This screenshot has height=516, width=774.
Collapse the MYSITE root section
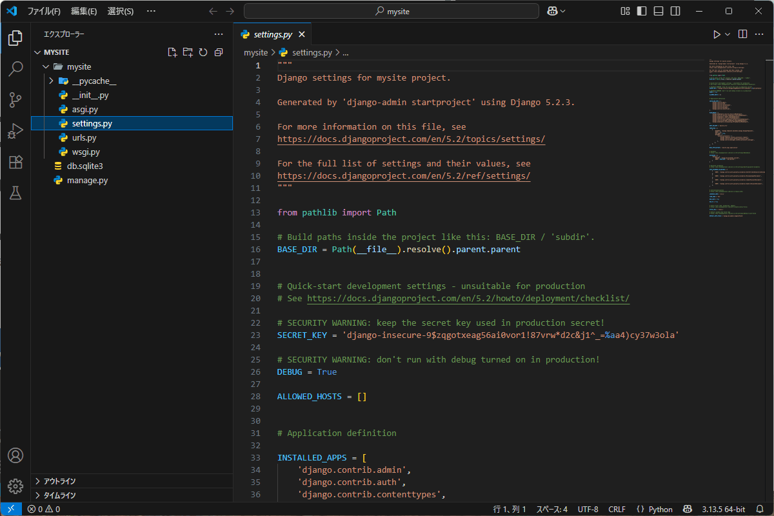37,52
